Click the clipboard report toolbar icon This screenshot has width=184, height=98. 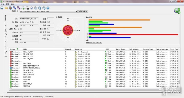[36, 8]
